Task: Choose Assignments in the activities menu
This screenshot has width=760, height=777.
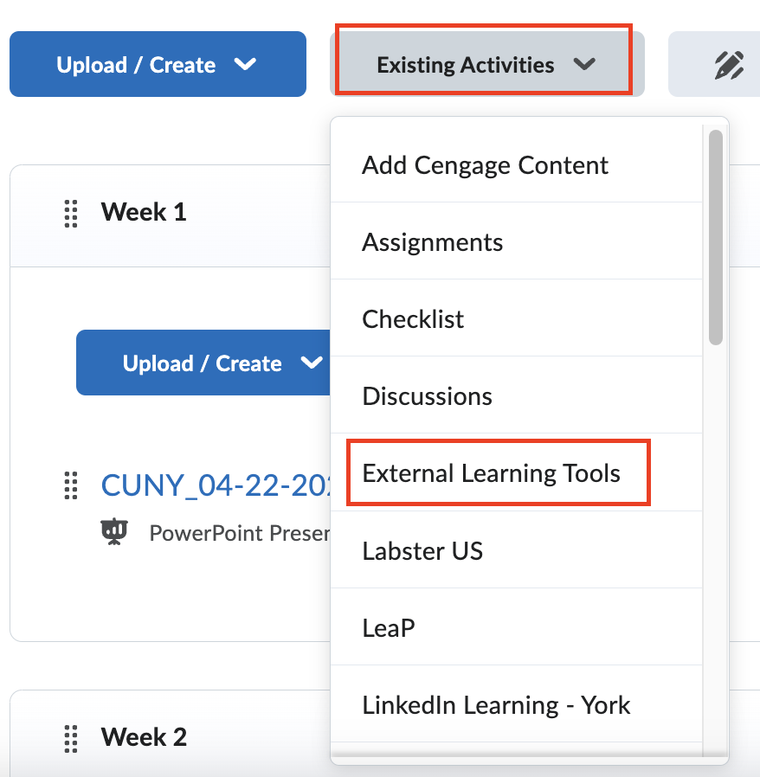Action: [432, 242]
